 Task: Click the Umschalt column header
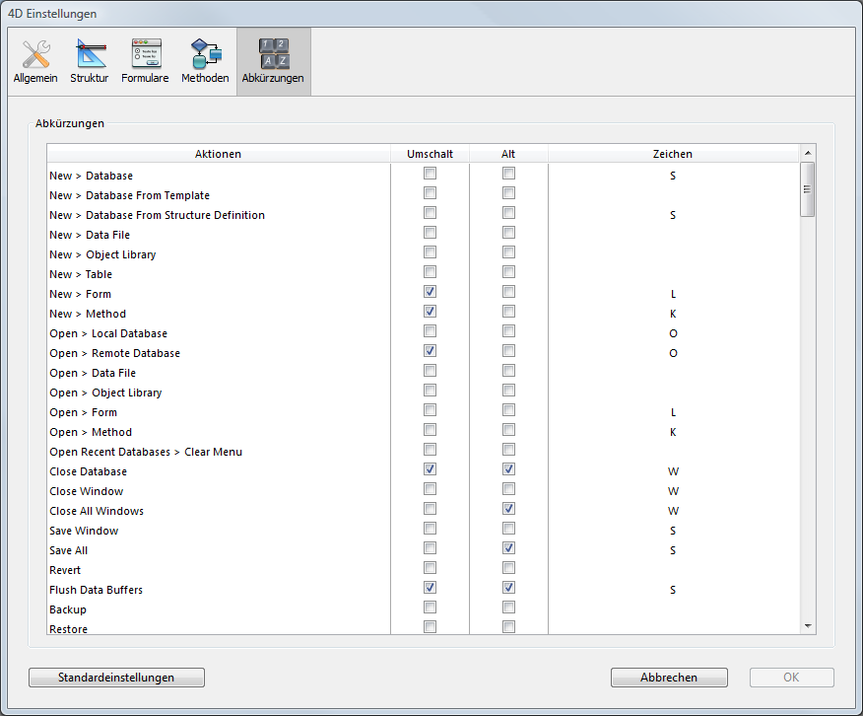(430, 154)
